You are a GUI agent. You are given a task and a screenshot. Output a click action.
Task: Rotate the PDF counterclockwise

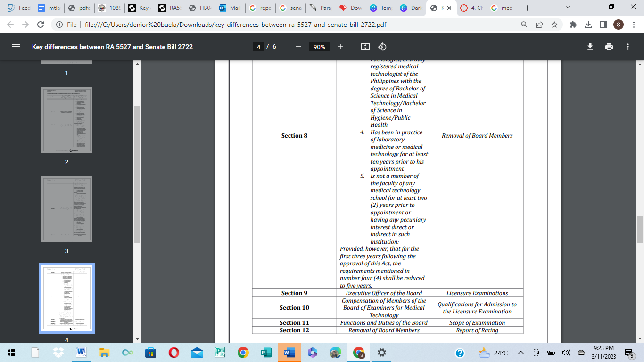(382, 47)
